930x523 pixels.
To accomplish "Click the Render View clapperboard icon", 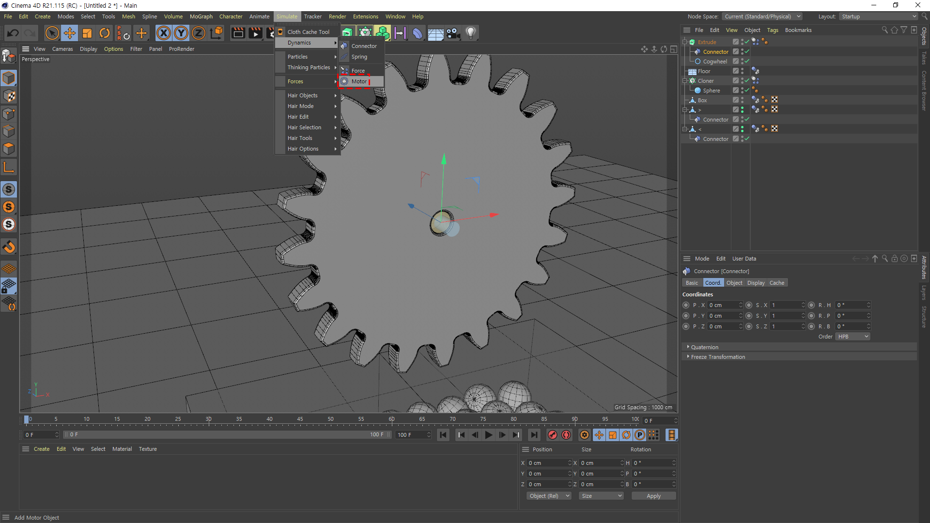I will click(x=238, y=33).
